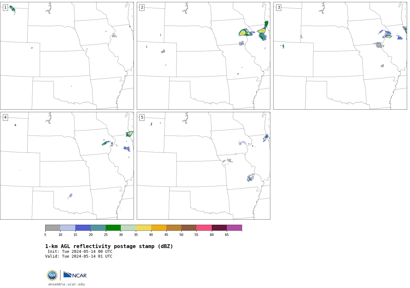Click the gray 5-10 dBZ swatch
Viewport: 410px width, 288px height.
pos(53,228)
